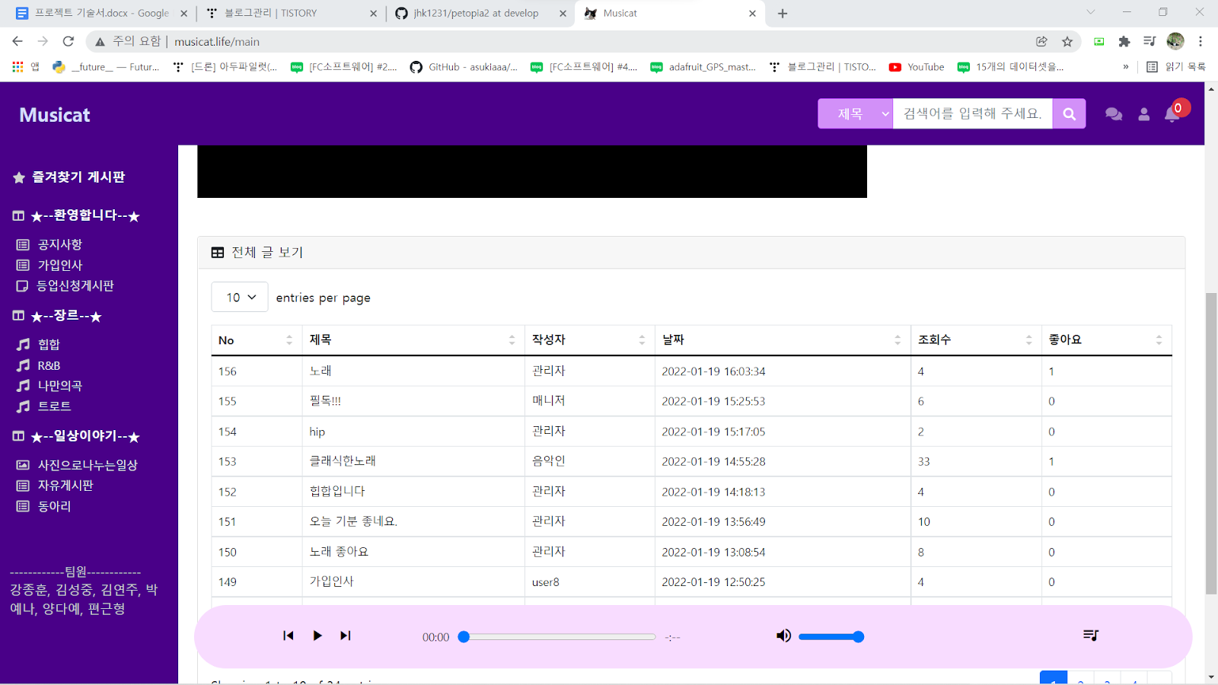1218x685 pixels.
Task: Open post titled 오늘 기분 좋네요.
Action: 353,521
